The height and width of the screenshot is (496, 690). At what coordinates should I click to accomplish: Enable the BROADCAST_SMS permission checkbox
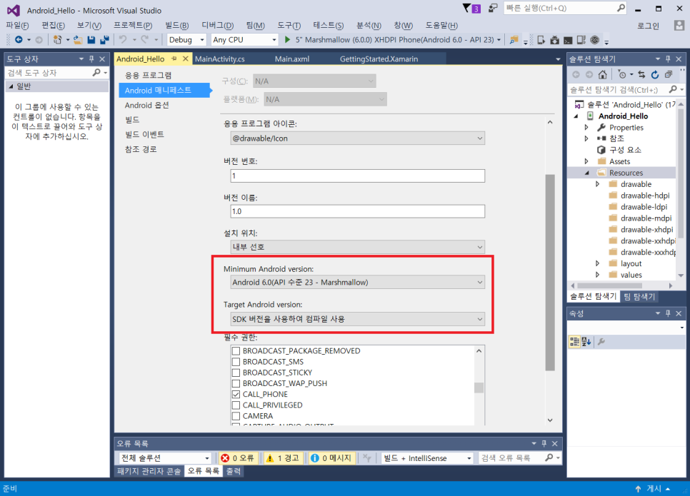tap(236, 362)
